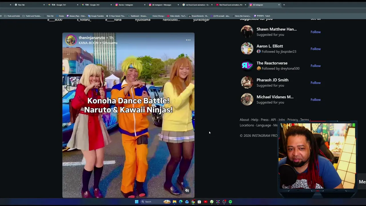
Task: Click the Help footer link
Action: click(x=255, y=120)
